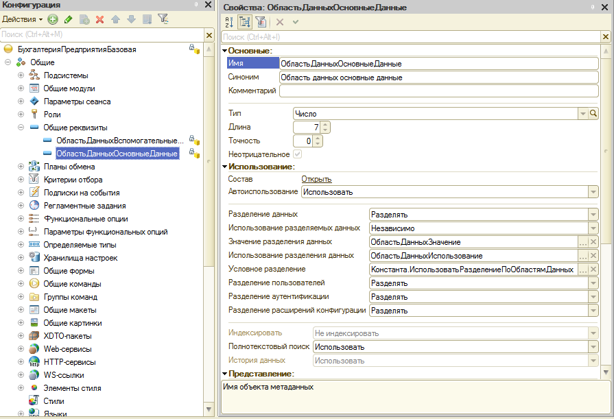Click the Edit pencil icon in Configuration toolbar
The width and height of the screenshot is (614, 419).
[69, 19]
